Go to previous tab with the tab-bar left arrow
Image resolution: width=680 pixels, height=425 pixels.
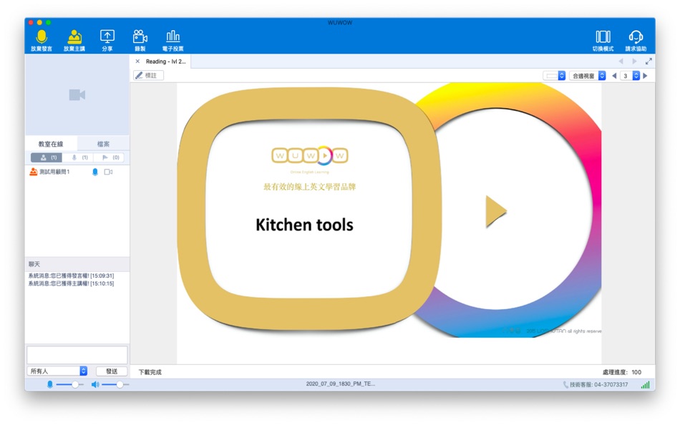[x=621, y=62]
